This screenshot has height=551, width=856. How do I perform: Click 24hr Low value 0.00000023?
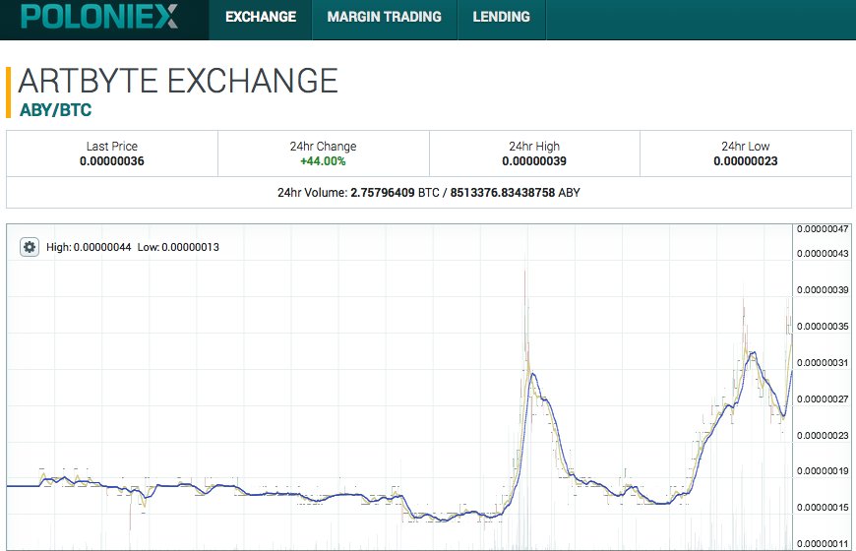746,161
